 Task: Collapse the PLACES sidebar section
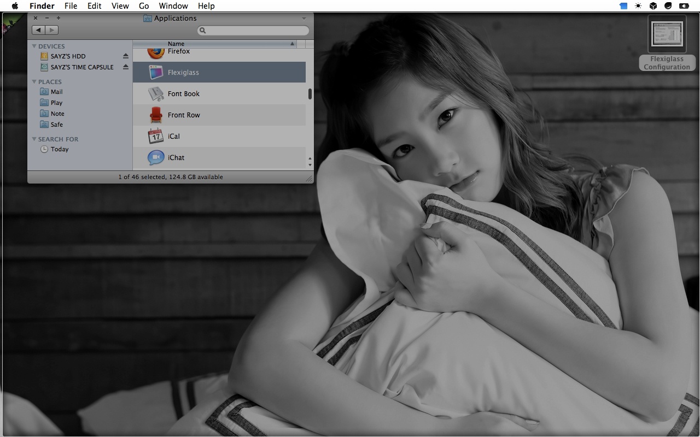[34, 82]
